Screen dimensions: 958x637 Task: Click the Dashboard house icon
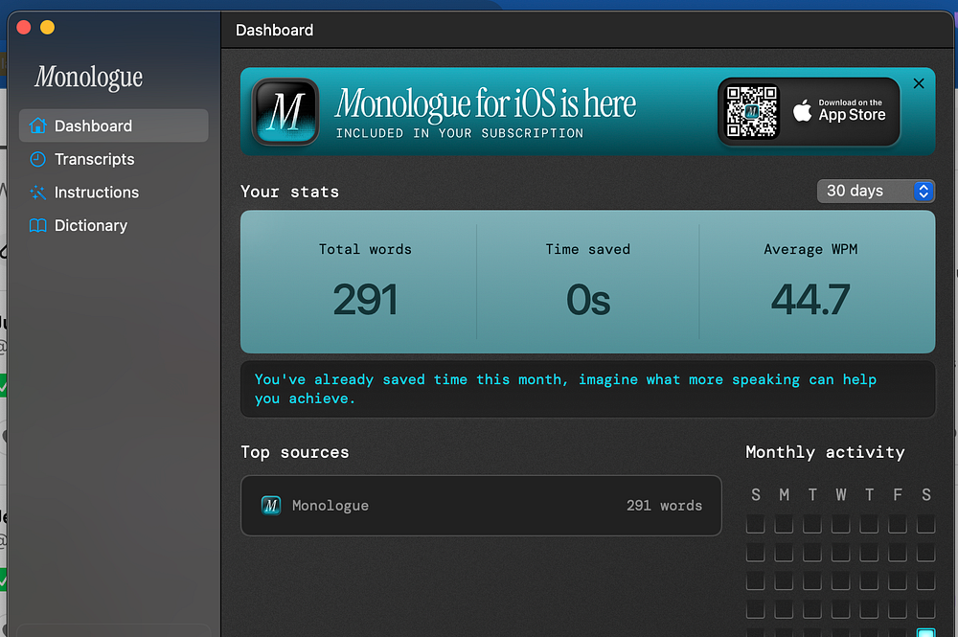[38, 125]
